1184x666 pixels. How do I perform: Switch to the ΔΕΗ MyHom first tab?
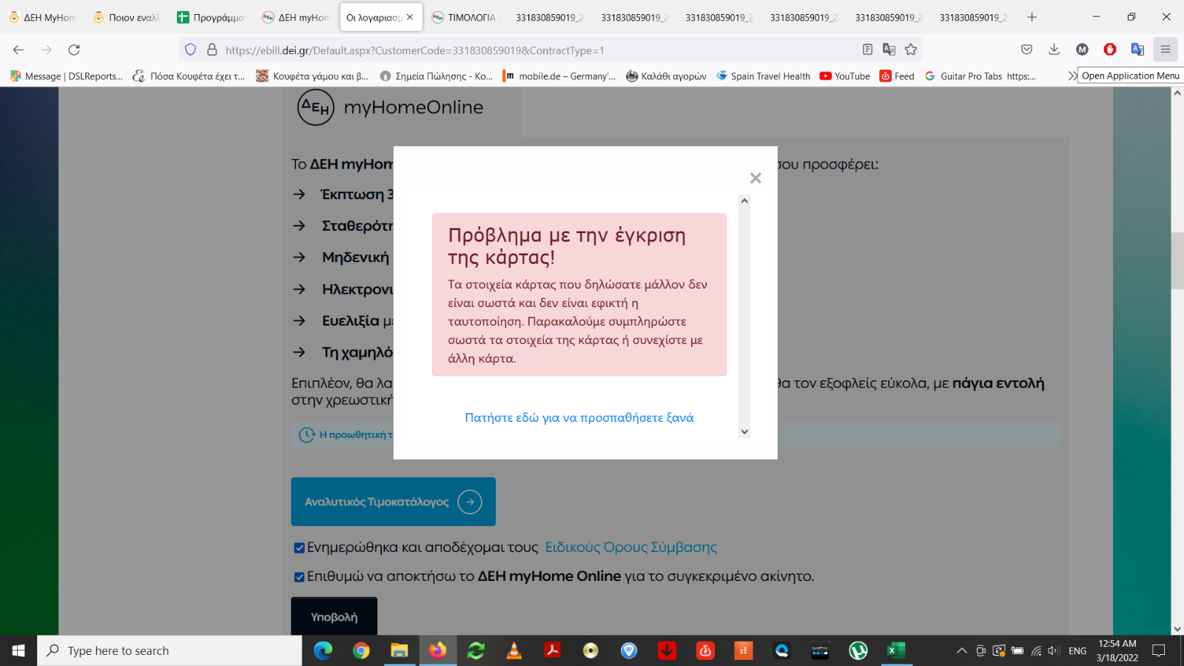point(42,17)
